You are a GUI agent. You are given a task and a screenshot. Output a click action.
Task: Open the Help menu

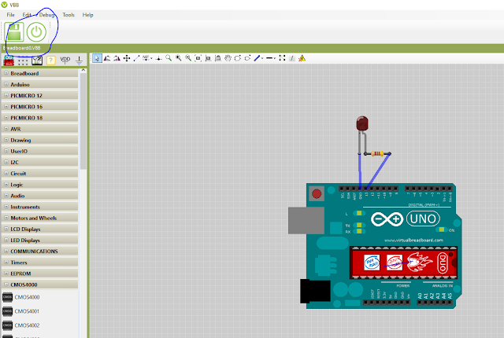click(87, 15)
